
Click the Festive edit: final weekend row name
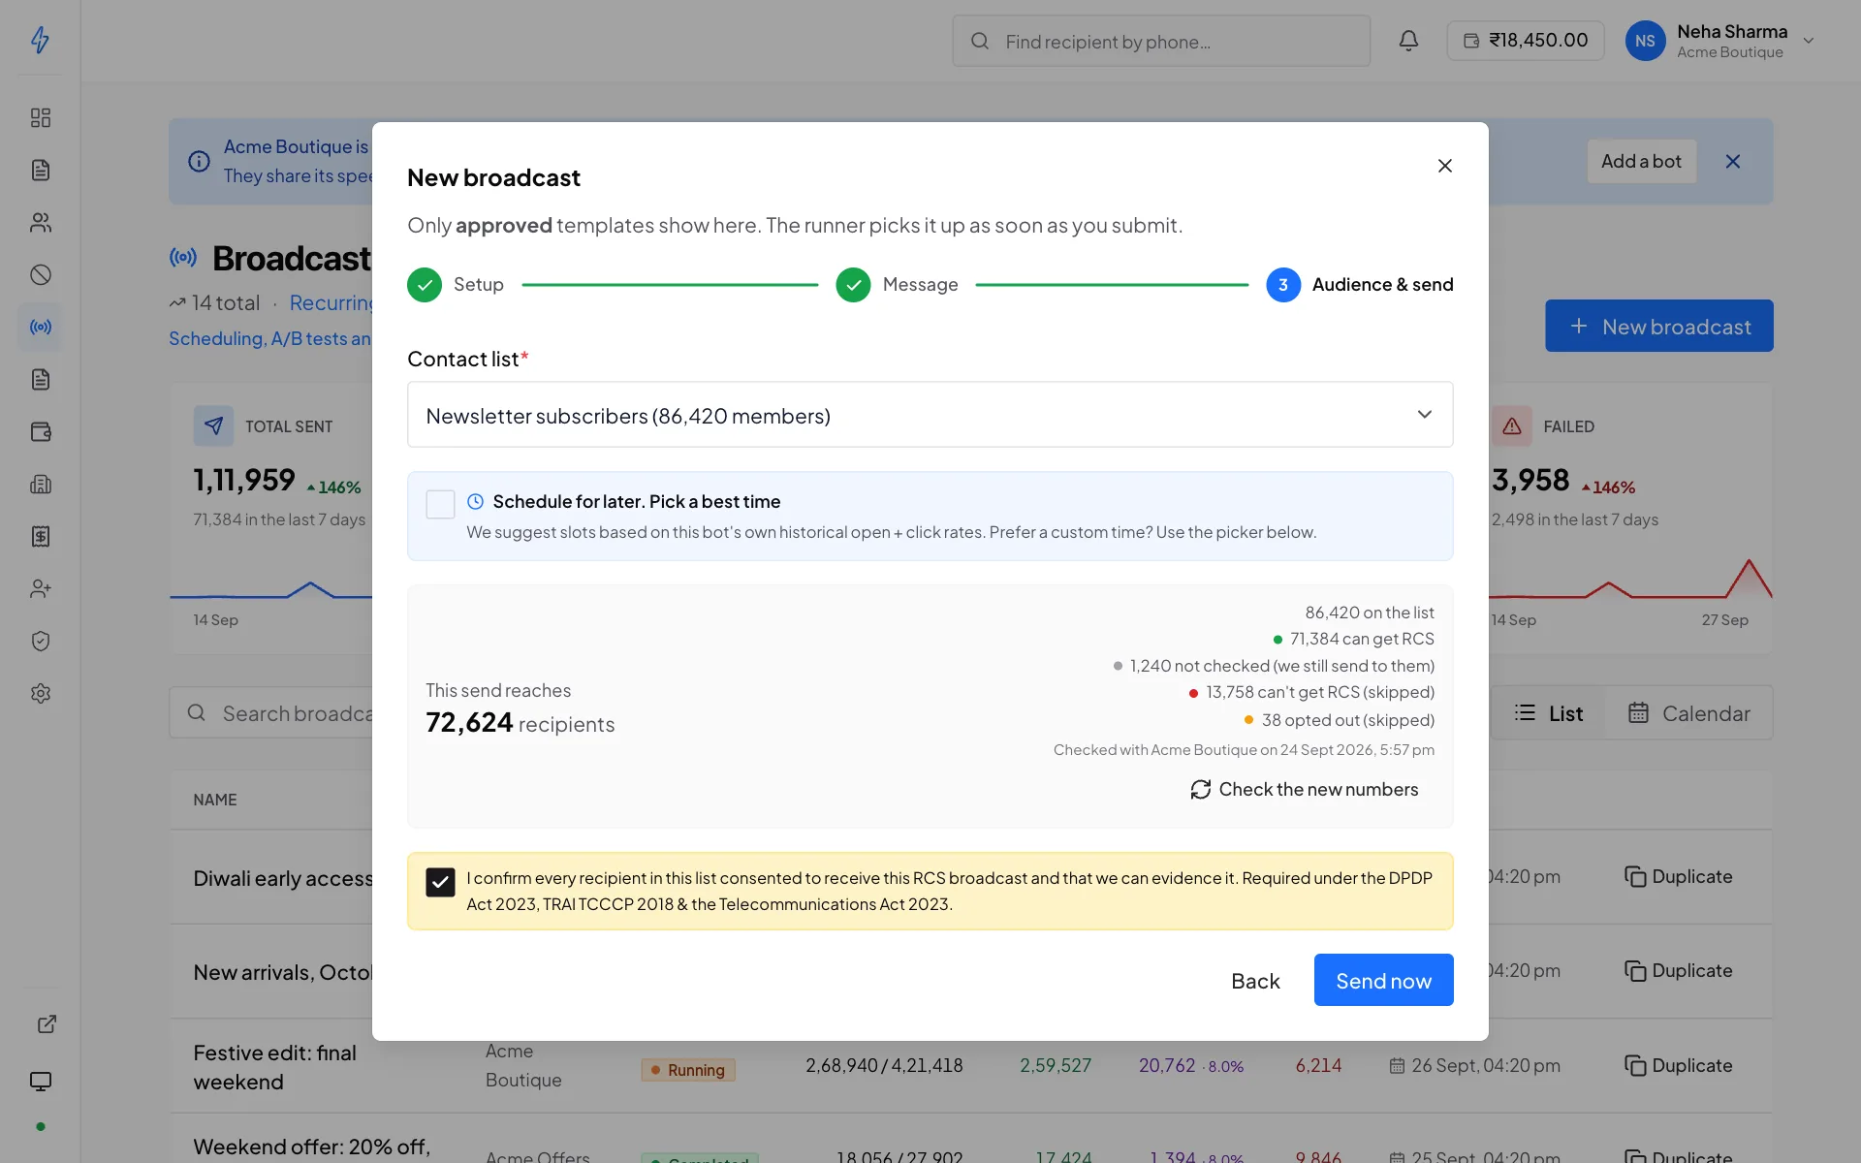[x=274, y=1067]
